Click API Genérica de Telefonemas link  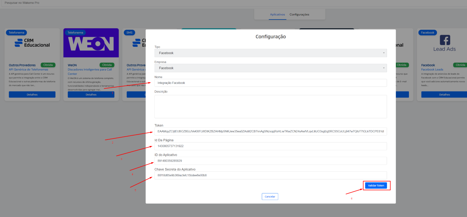coord(28,70)
